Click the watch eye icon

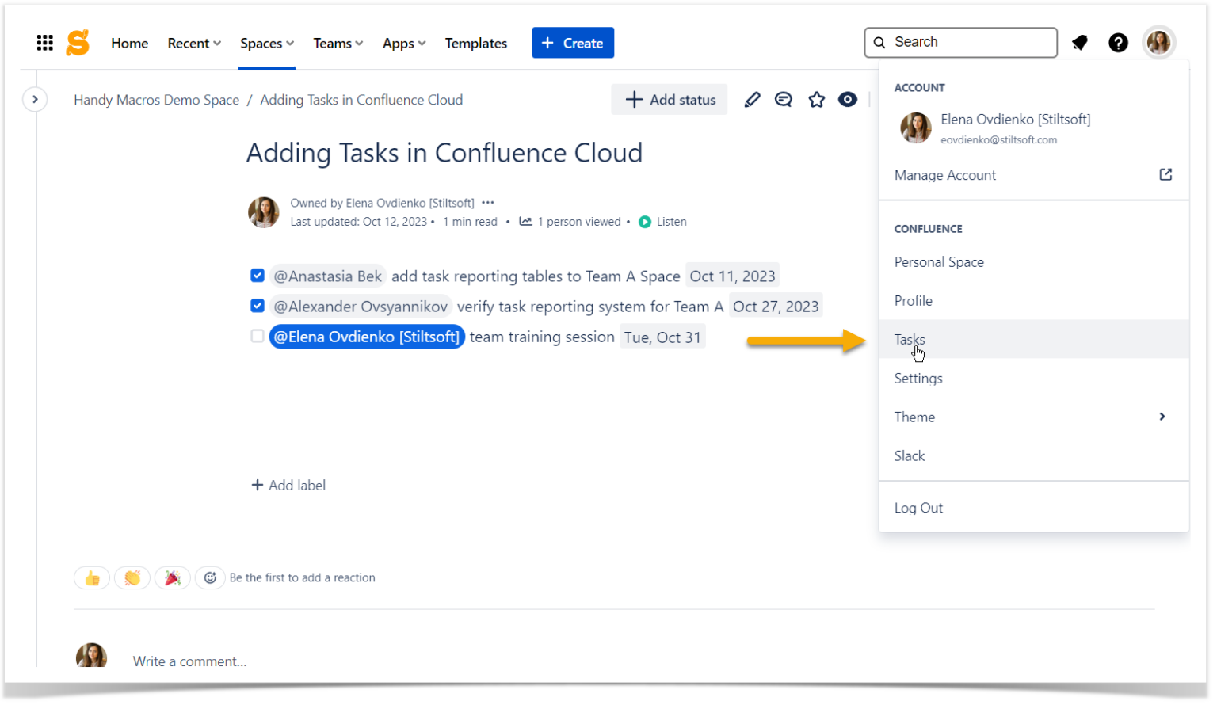(847, 99)
